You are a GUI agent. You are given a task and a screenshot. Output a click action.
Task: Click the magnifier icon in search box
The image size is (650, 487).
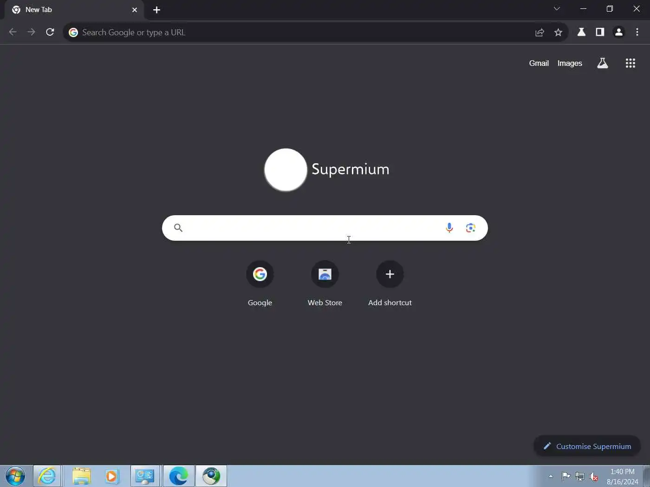178,228
